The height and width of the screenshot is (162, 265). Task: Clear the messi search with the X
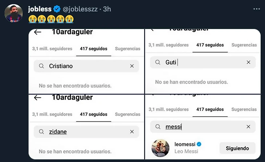tap(248, 126)
